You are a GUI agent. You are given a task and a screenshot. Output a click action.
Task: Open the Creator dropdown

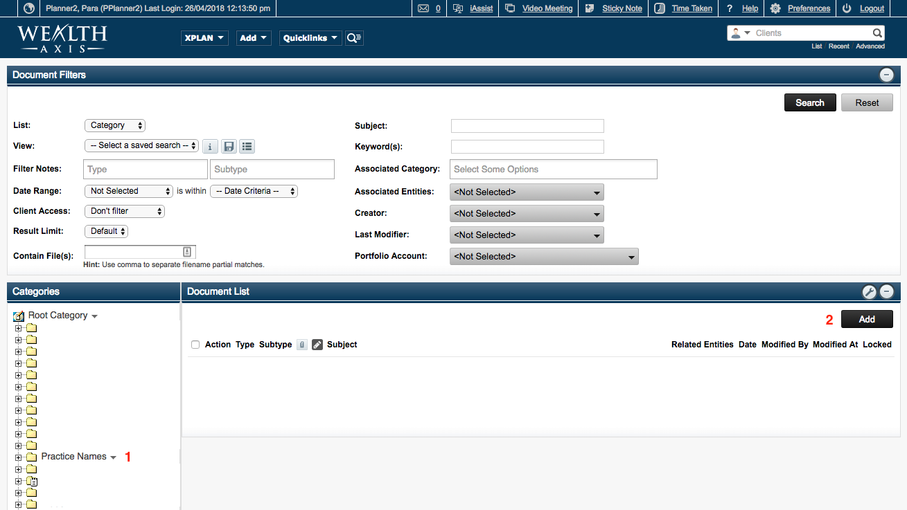click(x=527, y=214)
